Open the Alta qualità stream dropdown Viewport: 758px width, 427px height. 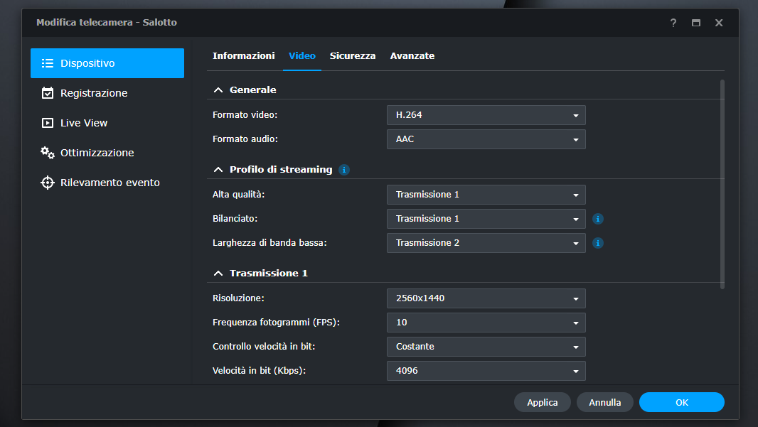point(486,195)
